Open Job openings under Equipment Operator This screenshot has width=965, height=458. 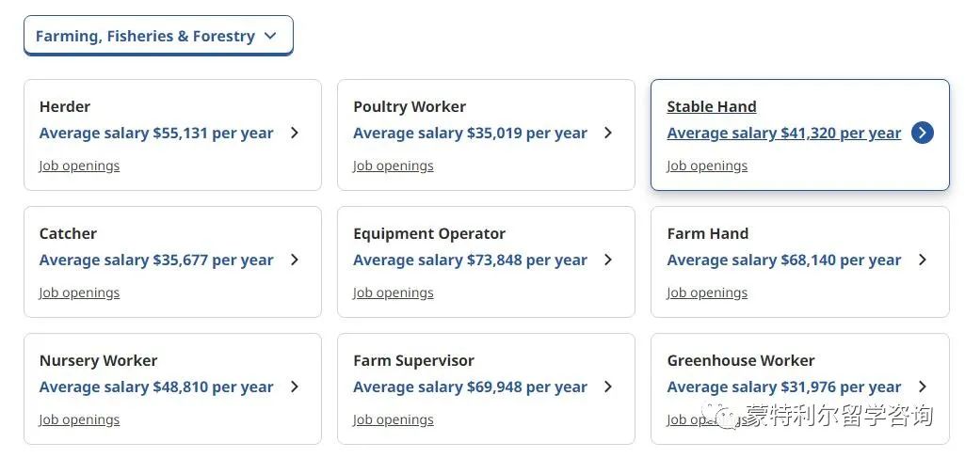tap(394, 293)
